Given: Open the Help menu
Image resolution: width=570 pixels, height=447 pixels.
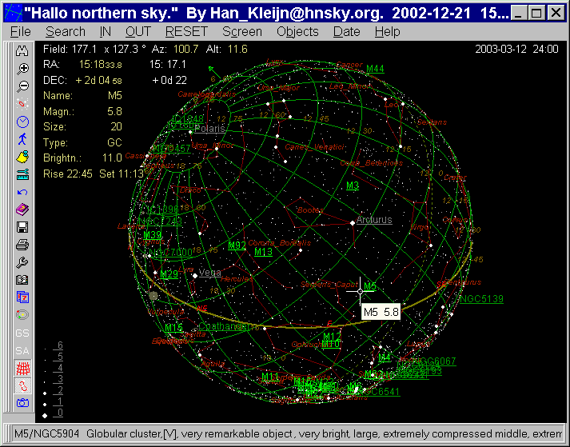Looking at the screenshot, I should pos(388,32).
